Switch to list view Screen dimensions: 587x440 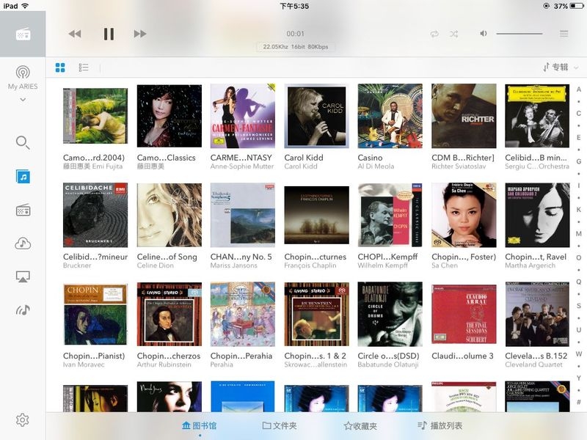[x=84, y=67]
